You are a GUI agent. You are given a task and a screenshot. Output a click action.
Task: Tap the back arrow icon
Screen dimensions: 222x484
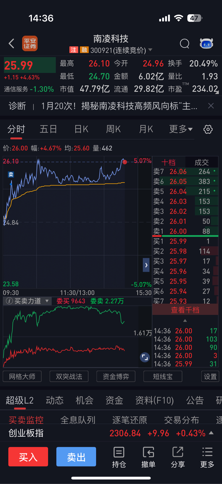[x=12, y=43]
